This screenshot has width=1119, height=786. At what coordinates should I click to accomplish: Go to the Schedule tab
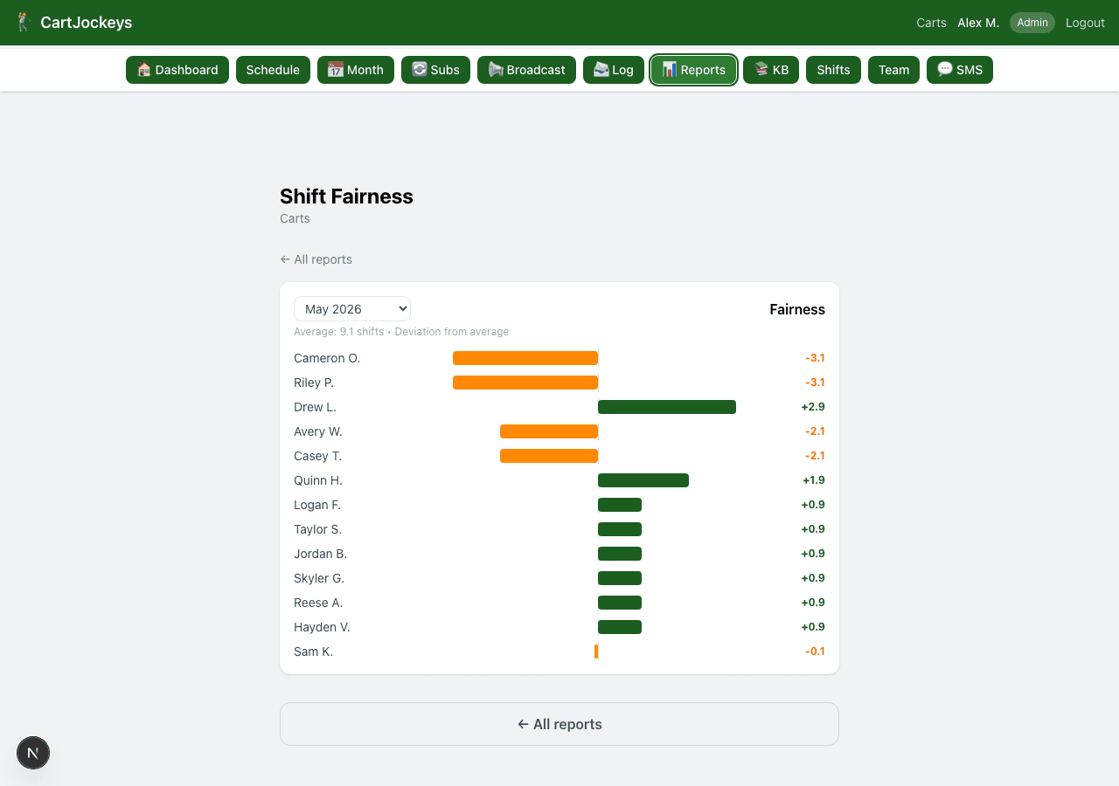pyautogui.click(x=273, y=70)
